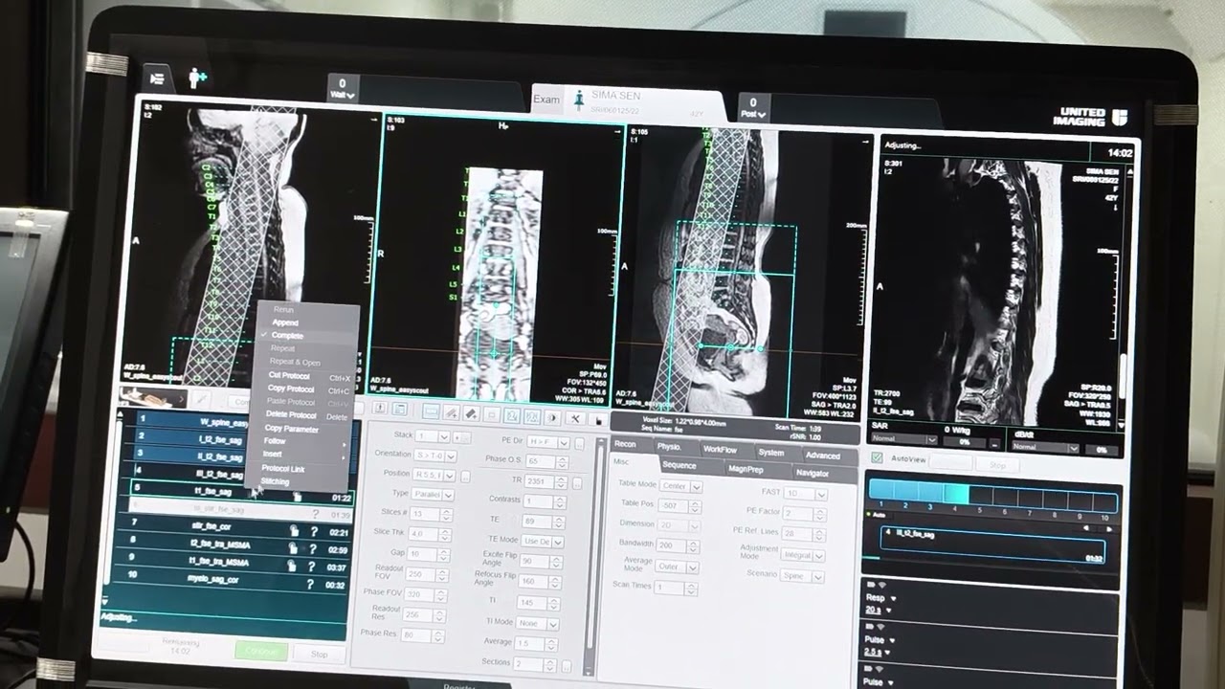
Task: Click the question mark status on myelo_sag_cor
Action: click(x=310, y=584)
